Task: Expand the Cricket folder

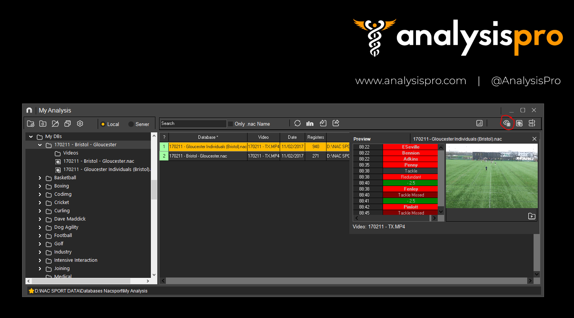Action: (40, 202)
